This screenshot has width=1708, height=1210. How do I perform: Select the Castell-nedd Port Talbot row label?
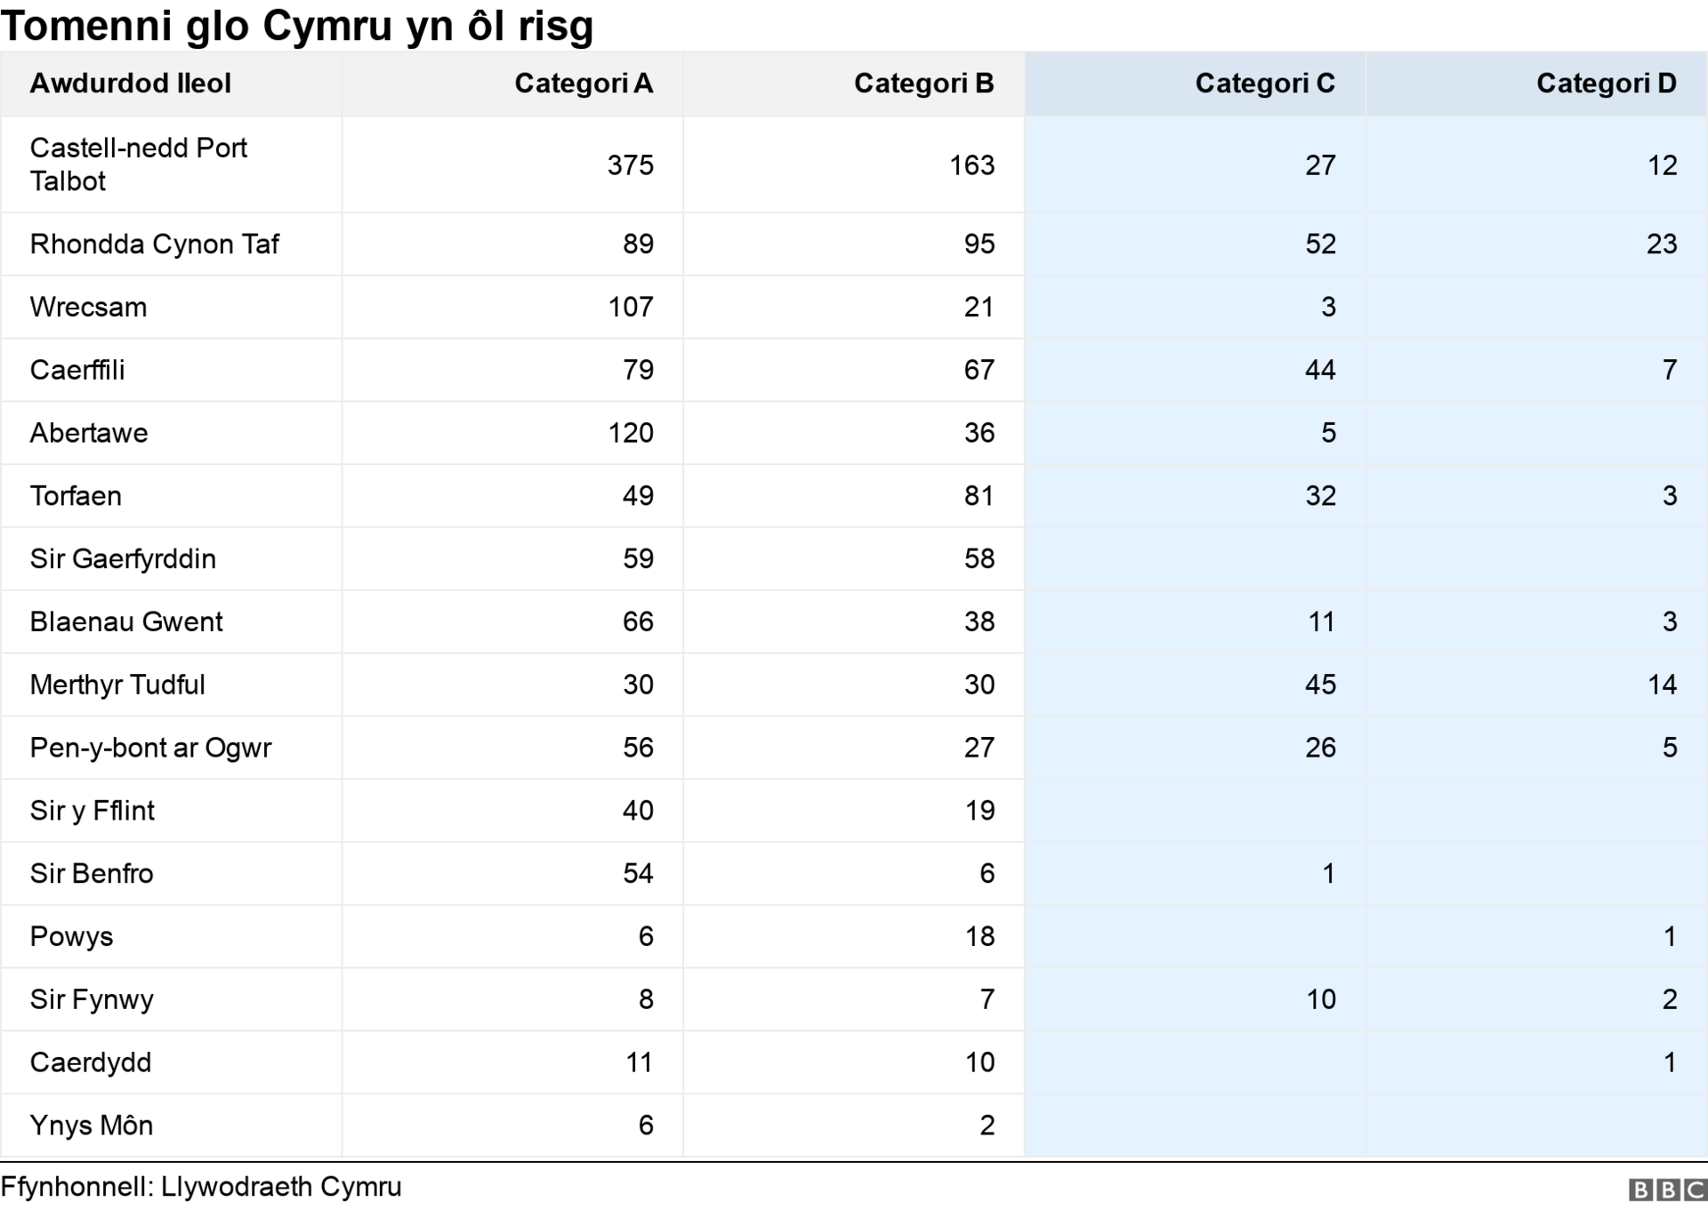pyautogui.click(x=138, y=164)
